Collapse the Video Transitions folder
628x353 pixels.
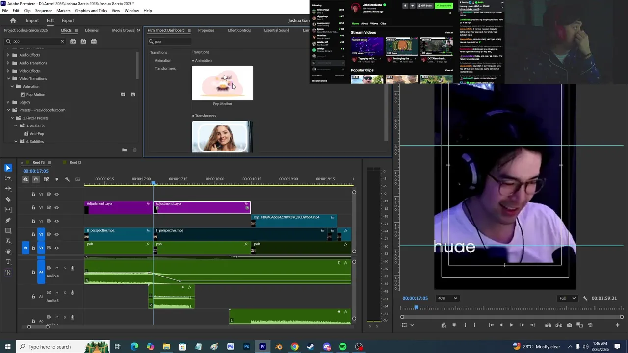pos(8,78)
